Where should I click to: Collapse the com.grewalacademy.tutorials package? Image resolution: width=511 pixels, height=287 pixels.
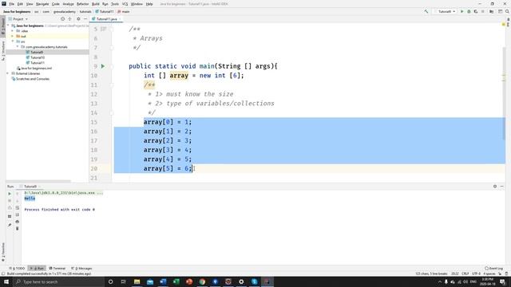pos(18,47)
